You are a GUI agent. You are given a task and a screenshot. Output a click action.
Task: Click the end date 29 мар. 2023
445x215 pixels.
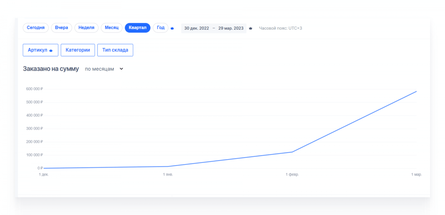231,28
